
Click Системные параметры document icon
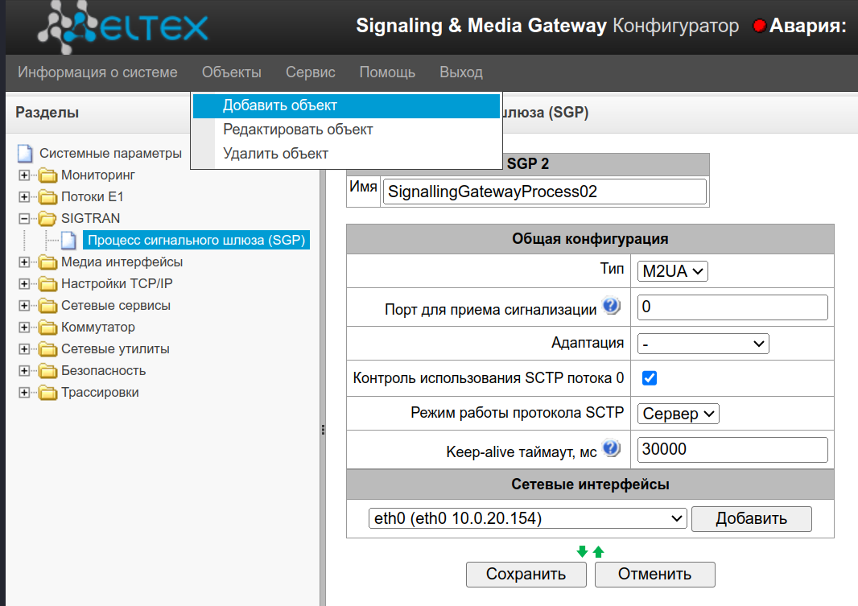coord(26,153)
